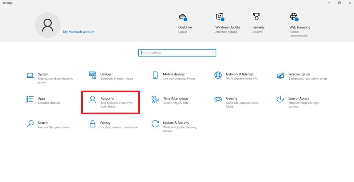Minimize the Settings window
Viewport: 354px width, 182px height.
329,3
